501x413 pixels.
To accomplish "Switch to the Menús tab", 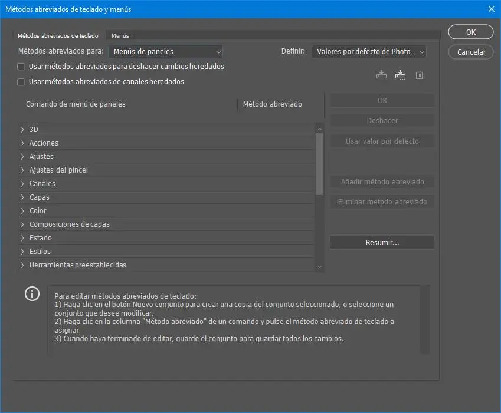I will tap(120, 36).
